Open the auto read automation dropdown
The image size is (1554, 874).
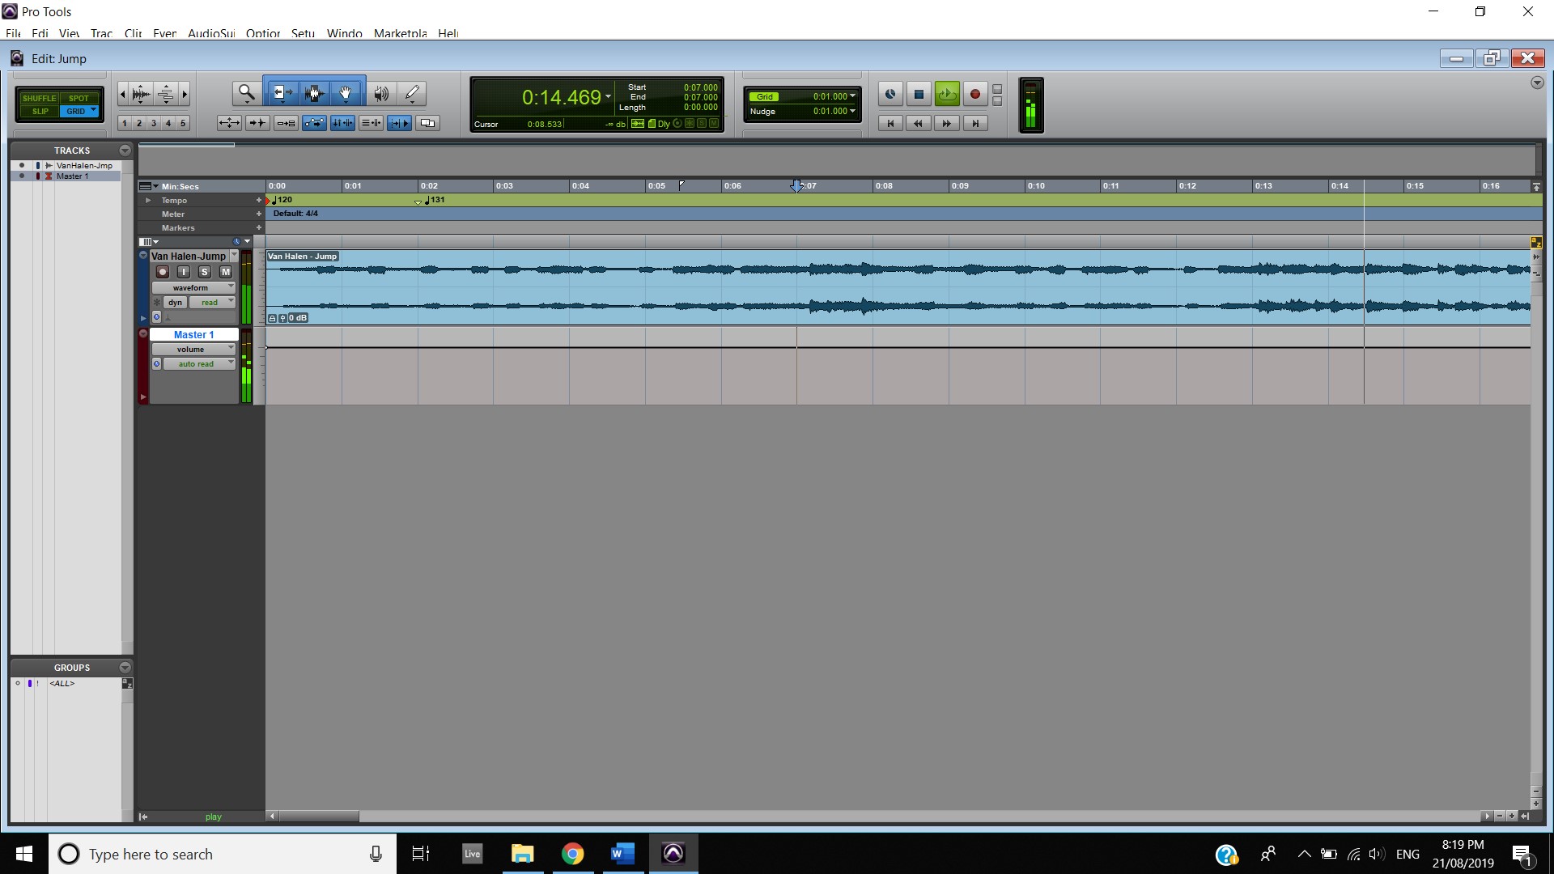pyautogui.click(x=196, y=364)
